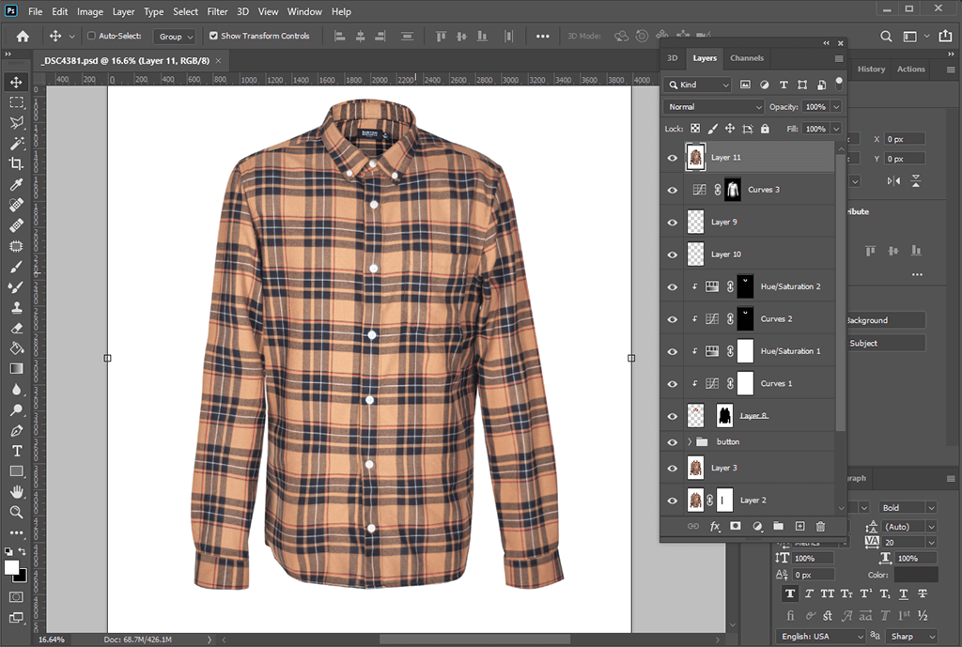
Task: Switch to the Channels tab
Action: pos(747,58)
